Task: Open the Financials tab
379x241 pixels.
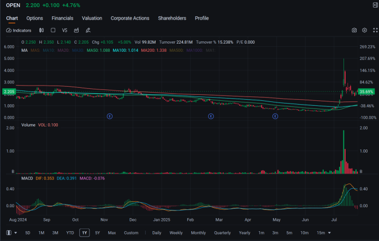Action: coord(62,19)
